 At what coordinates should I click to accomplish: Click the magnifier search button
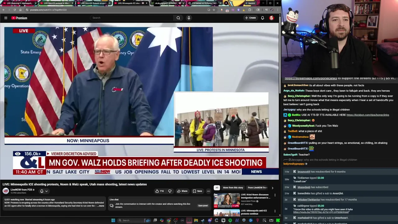point(178,18)
